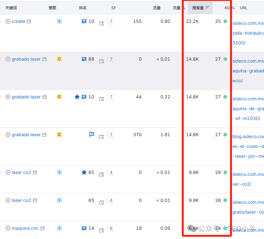Click the star icon in grabado laser row
The height and width of the screenshot is (239, 264).
pos(77,97)
